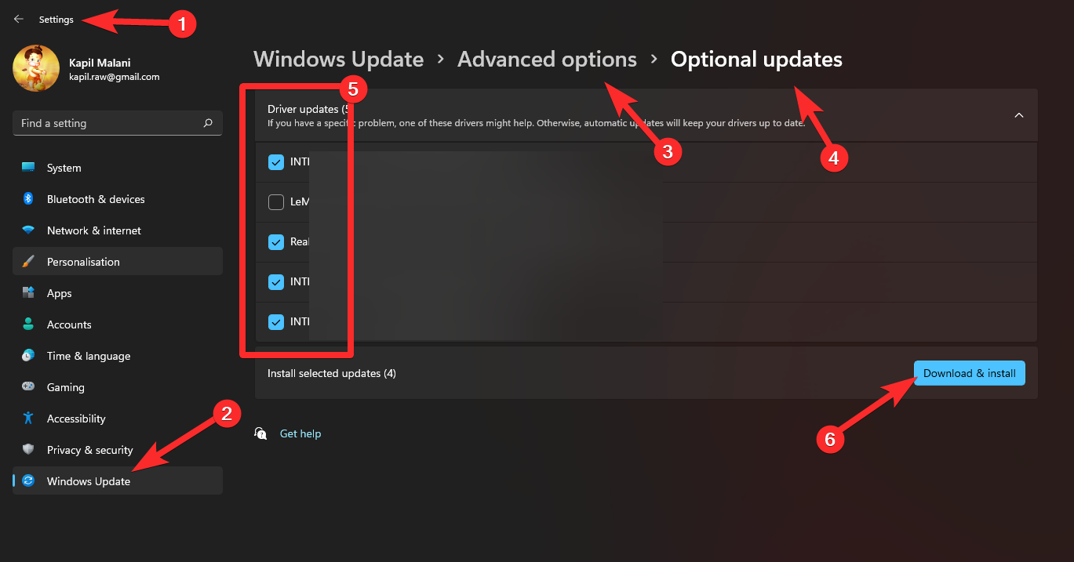The height and width of the screenshot is (562, 1074).
Task: Click the Privacy & security shield icon
Action: (x=28, y=450)
